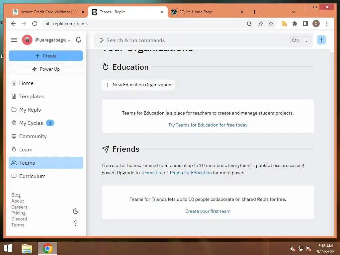This screenshot has width=340, height=255.
Task: Click the install app icon
Action: coord(250,24)
